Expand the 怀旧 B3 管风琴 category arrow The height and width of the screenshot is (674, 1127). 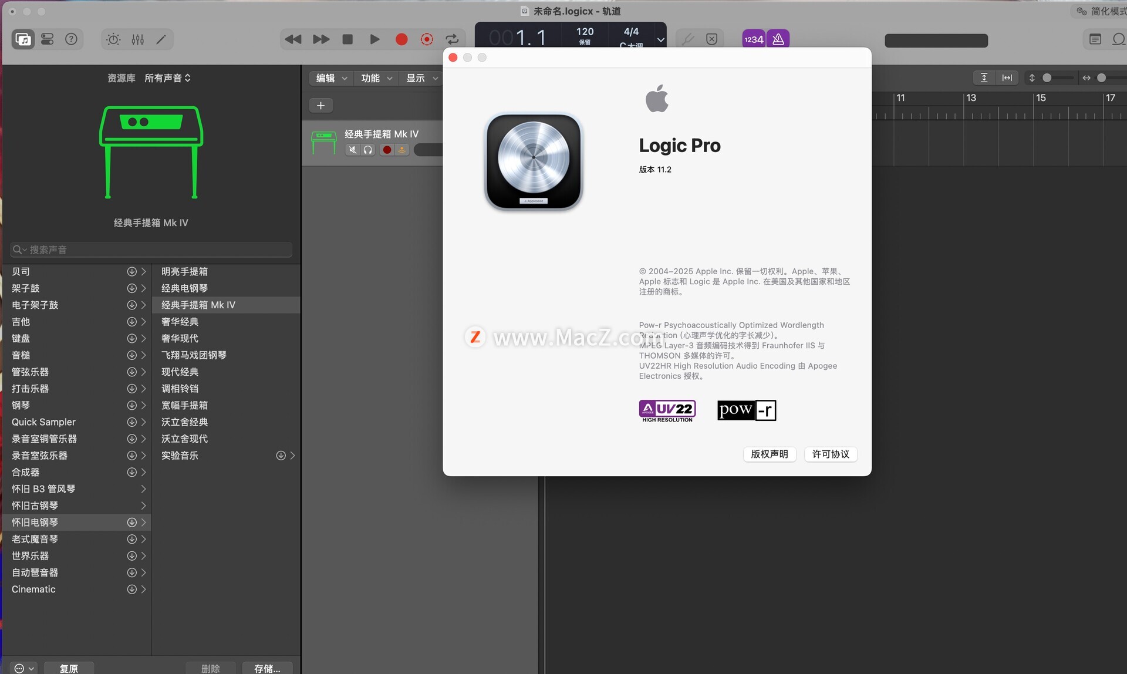click(x=143, y=489)
